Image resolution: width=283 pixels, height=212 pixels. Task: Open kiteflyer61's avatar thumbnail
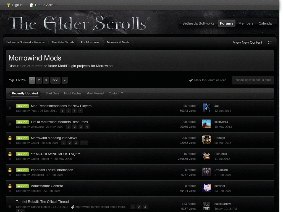206,124
